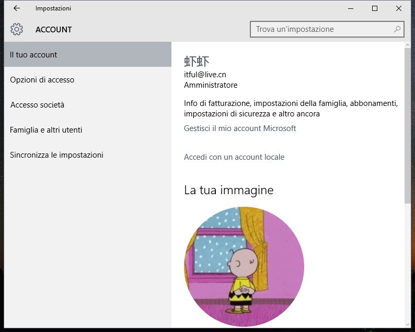Open 'Accesso società' section
415x332 pixels.
click(37, 105)
